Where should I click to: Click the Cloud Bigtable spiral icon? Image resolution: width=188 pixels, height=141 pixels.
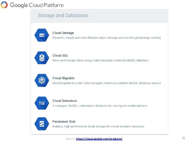click(42, 80)
